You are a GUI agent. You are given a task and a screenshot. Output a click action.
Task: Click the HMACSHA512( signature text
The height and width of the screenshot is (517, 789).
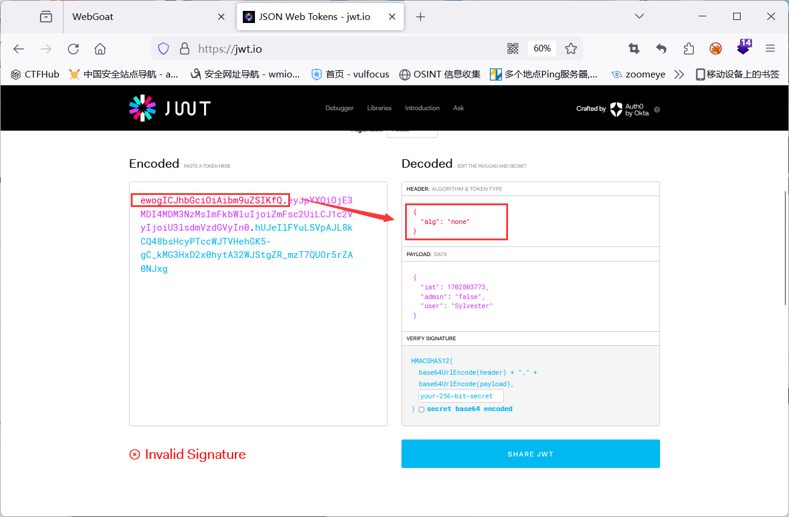click(432, 361)
